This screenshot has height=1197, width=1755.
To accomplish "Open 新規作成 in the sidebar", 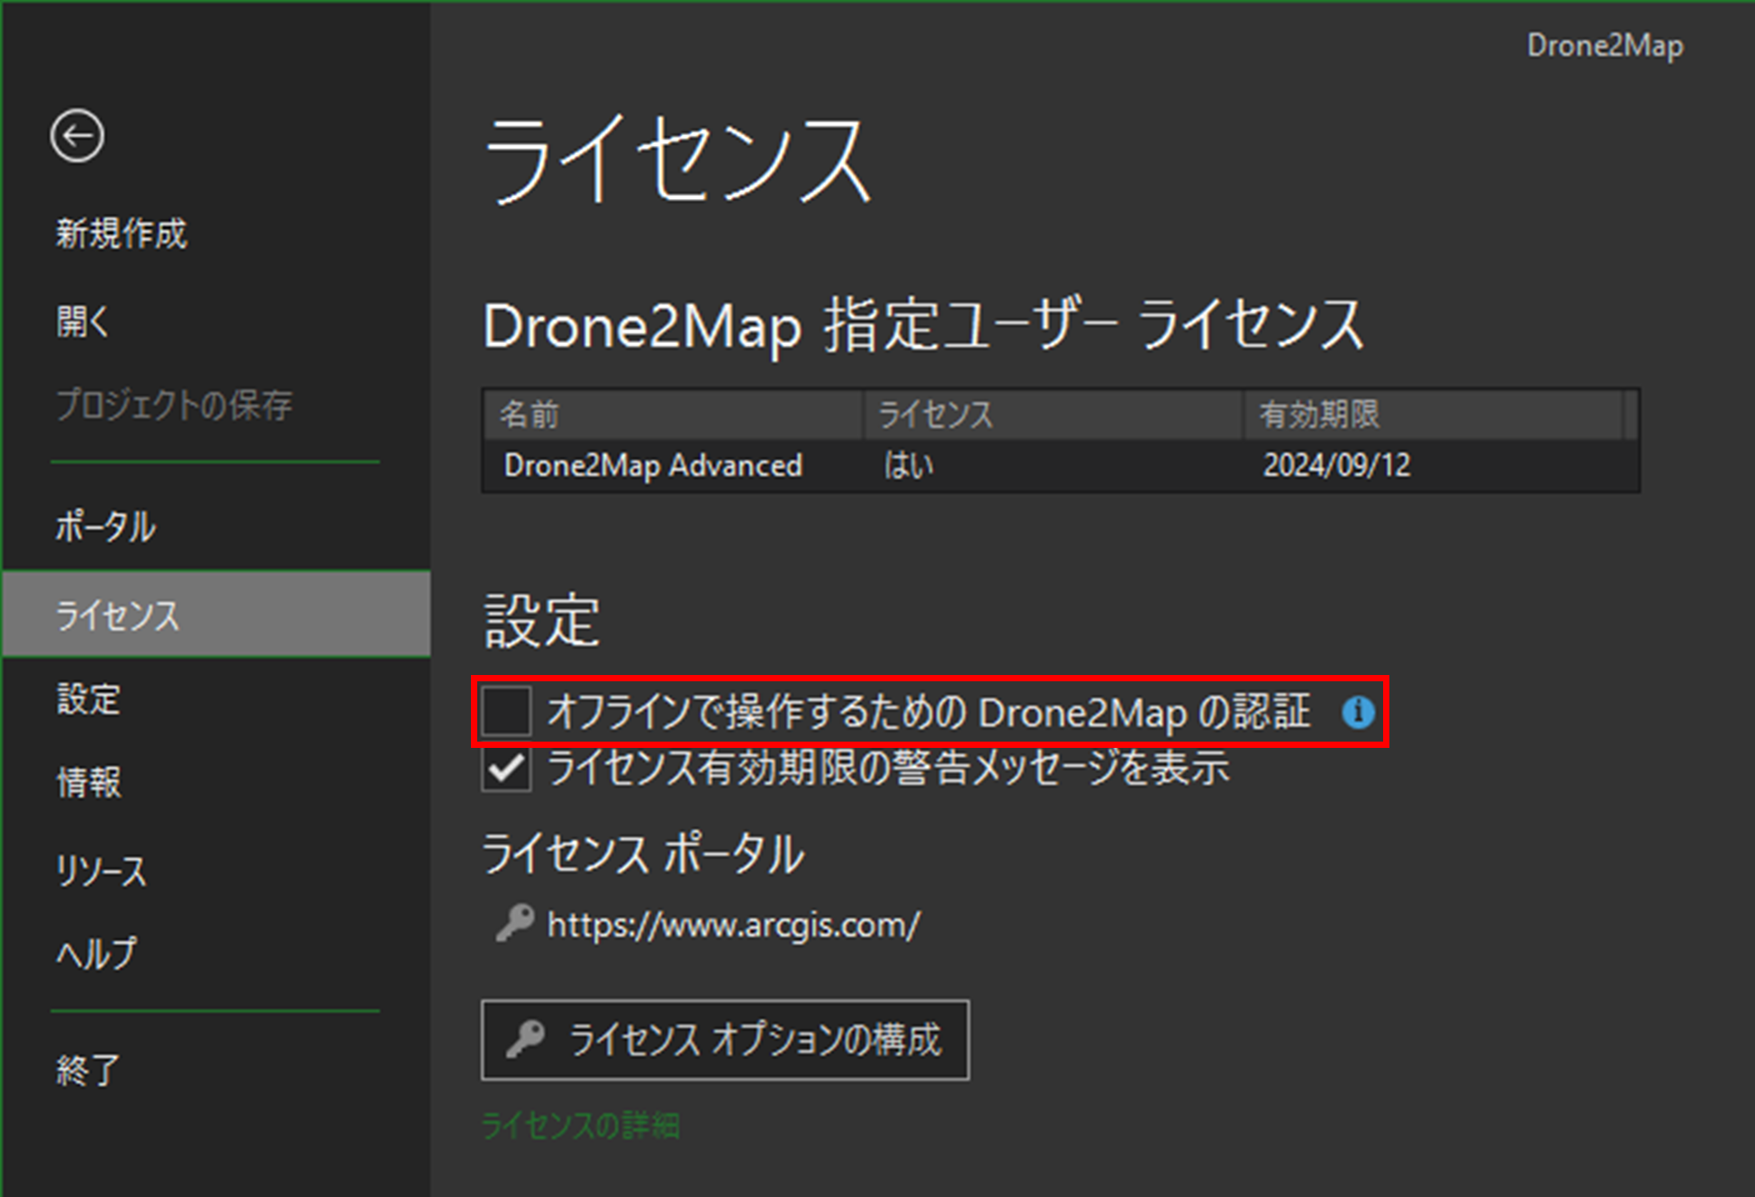I will (x=122, y=233).
